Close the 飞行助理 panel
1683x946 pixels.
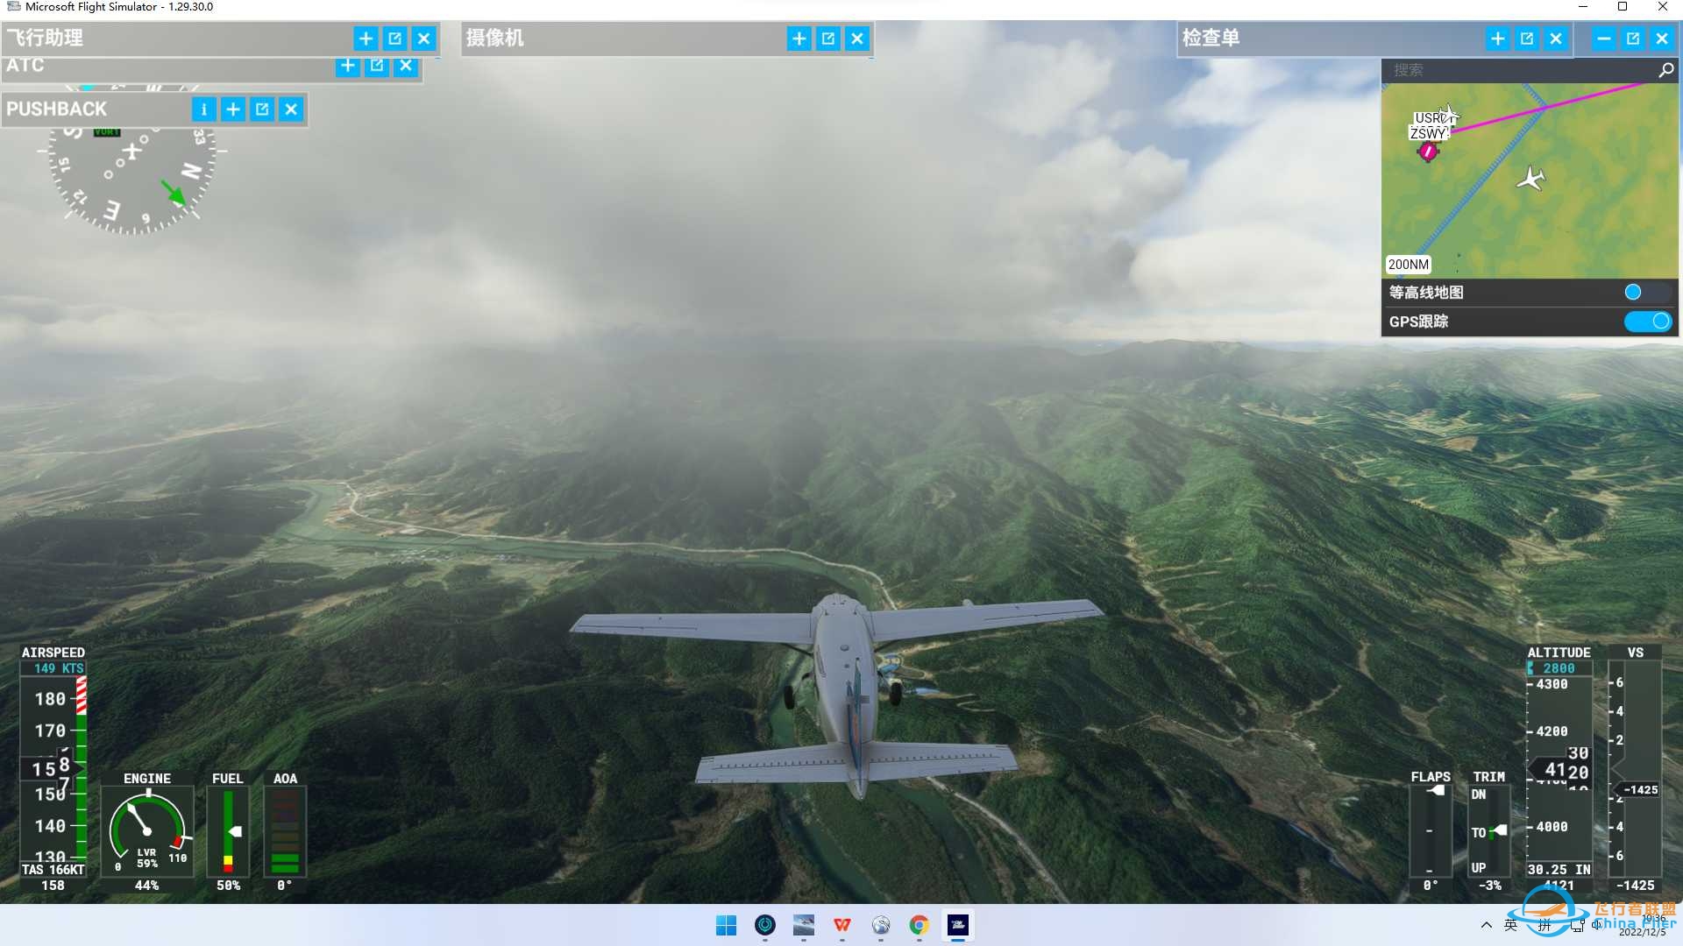[x=423, y=39]
